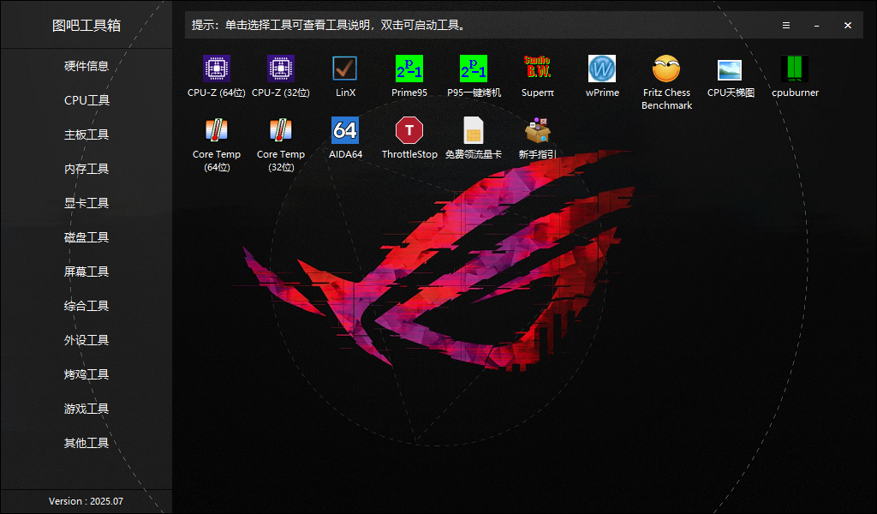
Task: Select the Core Temp (32位) thermometer icon
Action: [x=281, y=130]
